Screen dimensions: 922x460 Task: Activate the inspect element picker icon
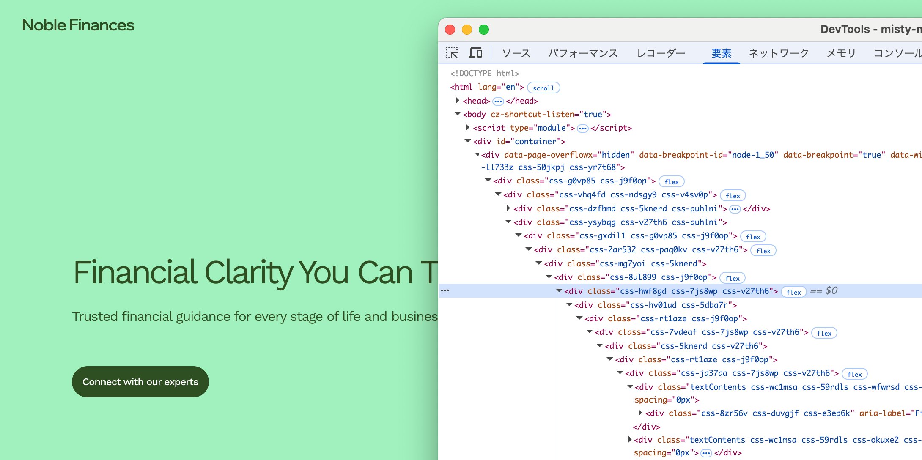tap(452, 53)
